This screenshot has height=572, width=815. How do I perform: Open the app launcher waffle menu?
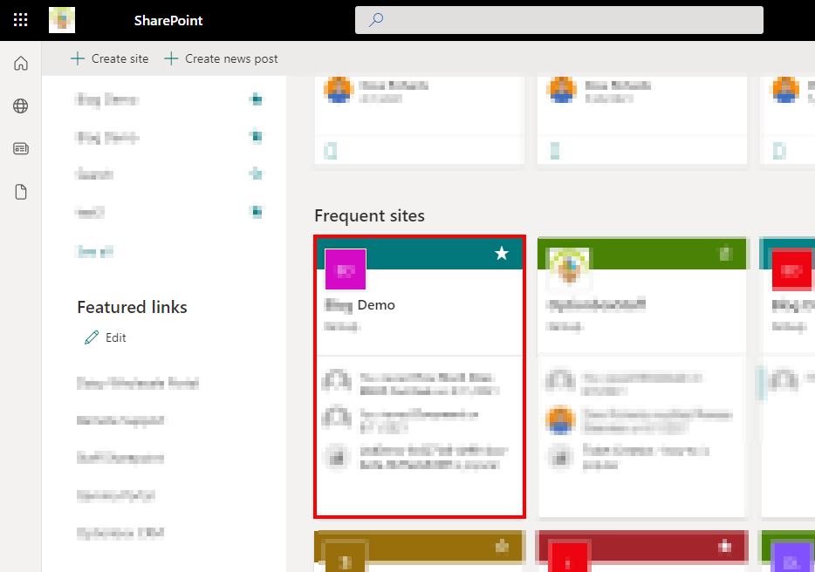[20, 20]
